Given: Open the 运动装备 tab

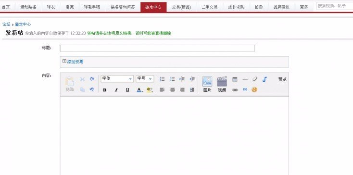Looking at the screenshot, I should pyautogui.click(x=28, y=7).
